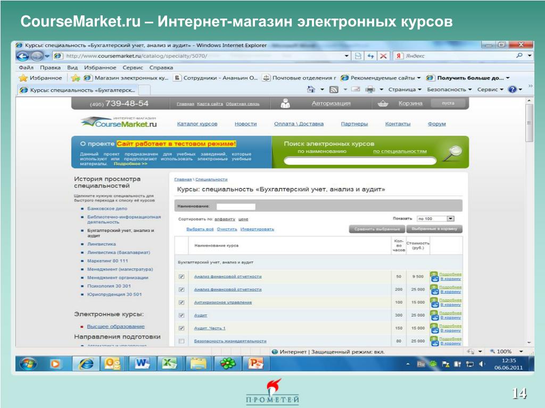Check the Безопасность жизнедеятельности course checkbox
Image resolution: width=545 pixels, height=408 pixels.
pyautogui.click(x=181, y=341)
